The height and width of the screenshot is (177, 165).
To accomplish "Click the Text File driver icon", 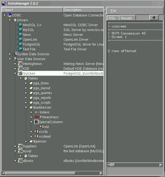I will pyautogui.click(x=20, y=49).
